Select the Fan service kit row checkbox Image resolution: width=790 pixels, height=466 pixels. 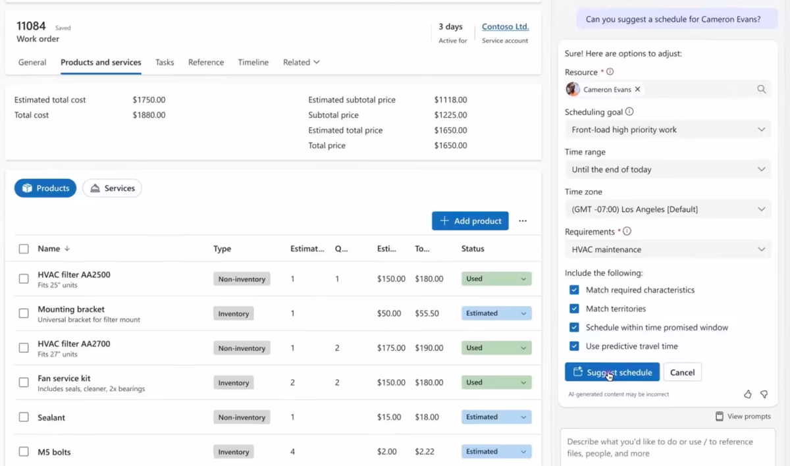[x=24, y=382]
